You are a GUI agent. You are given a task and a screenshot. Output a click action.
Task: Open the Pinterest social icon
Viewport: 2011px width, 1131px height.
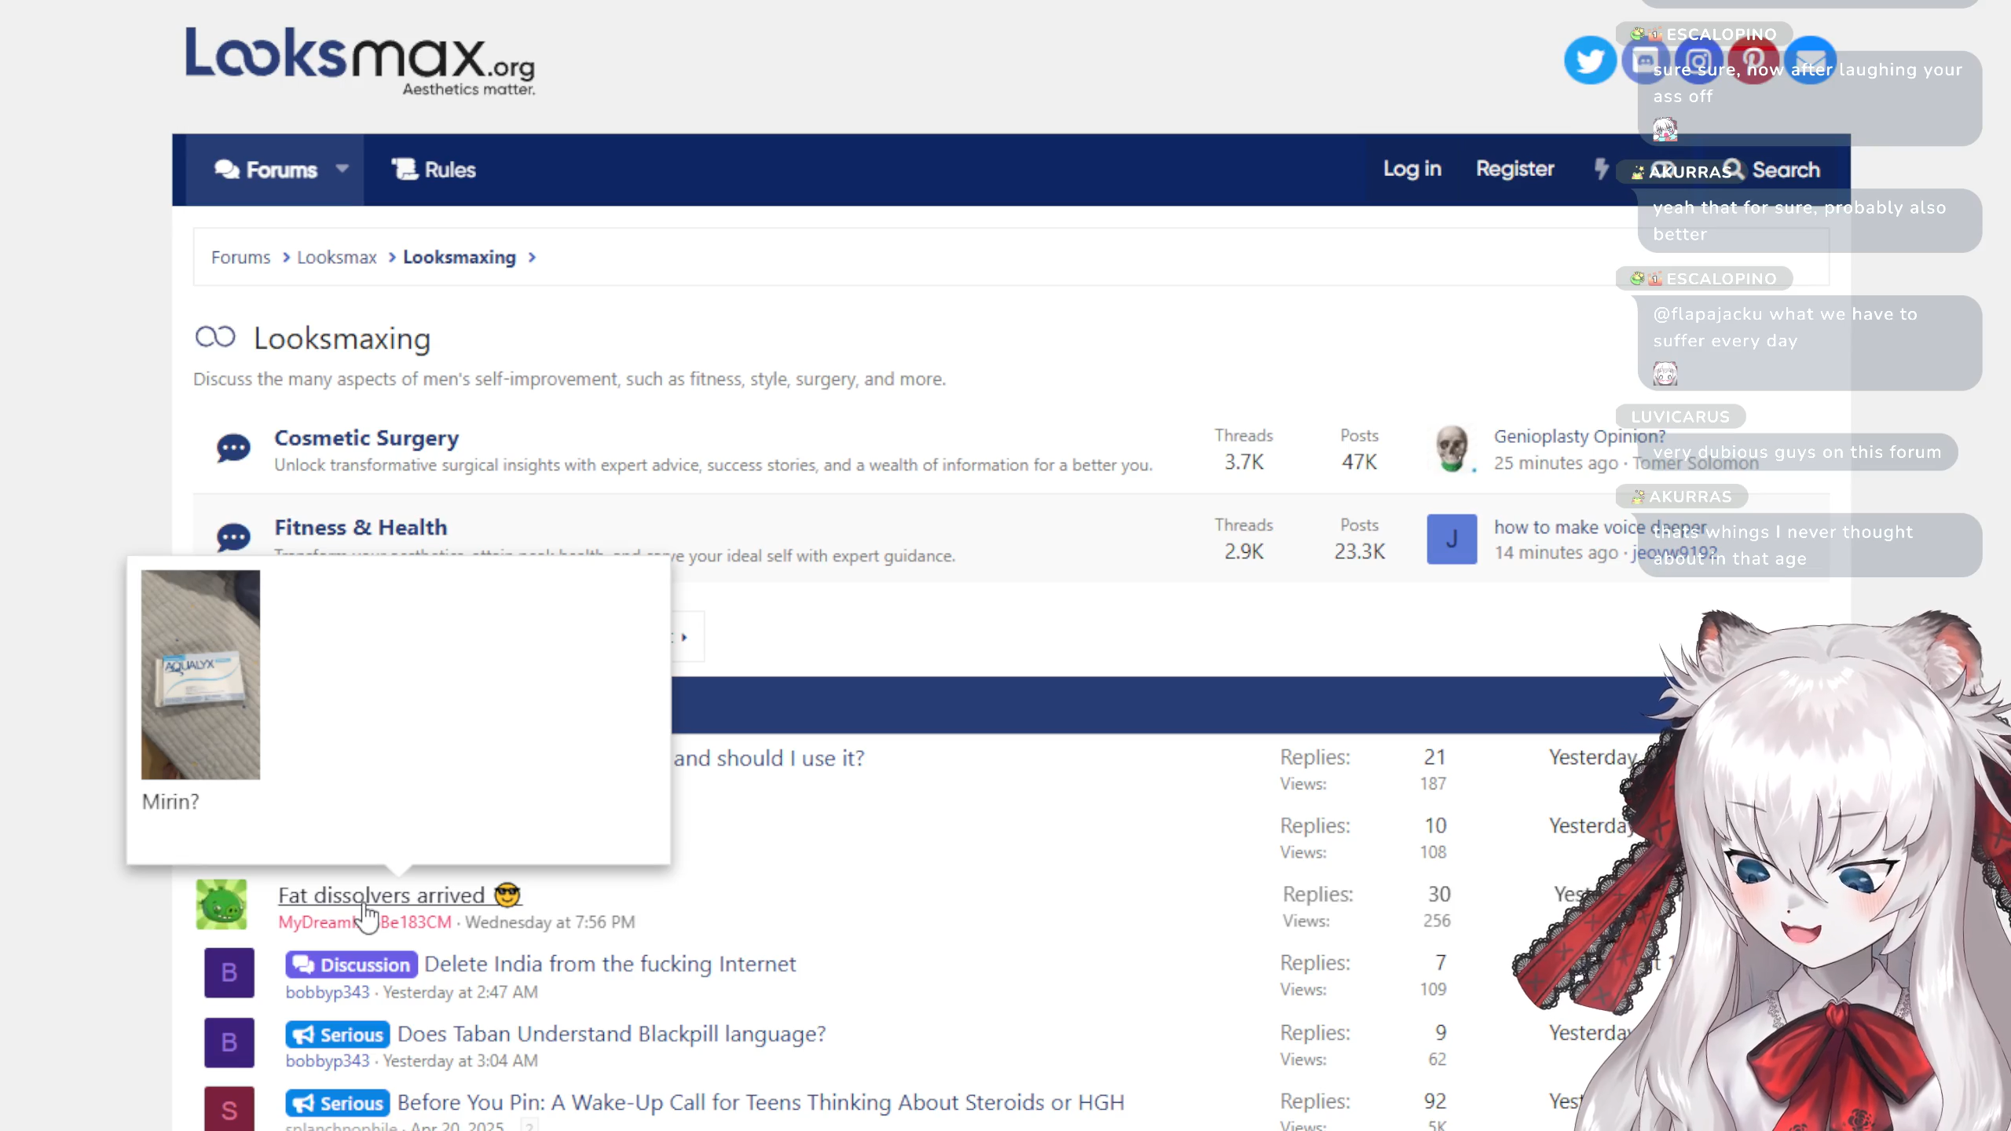pos(1753,60)
